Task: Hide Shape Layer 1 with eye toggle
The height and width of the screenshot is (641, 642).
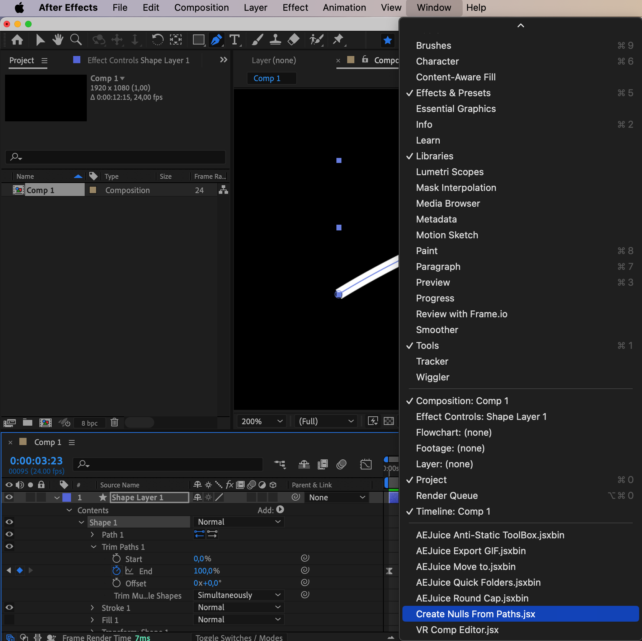Action: [x=9, y=497]
